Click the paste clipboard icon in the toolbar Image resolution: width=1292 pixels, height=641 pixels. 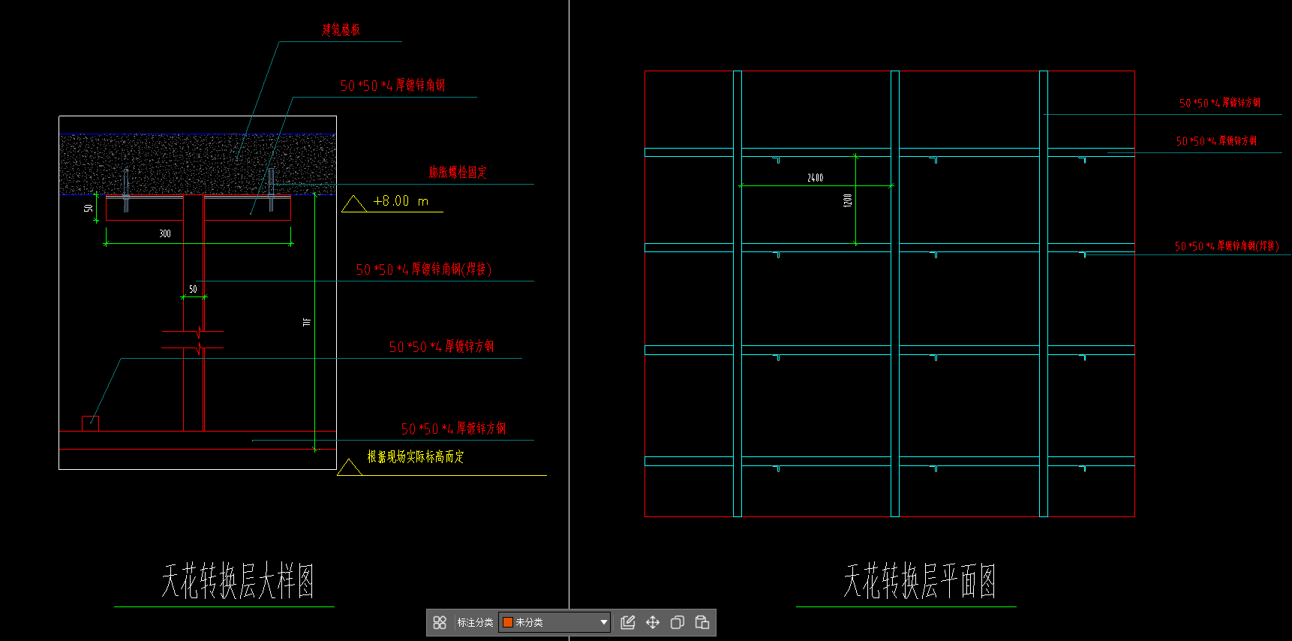coord(702,622)
